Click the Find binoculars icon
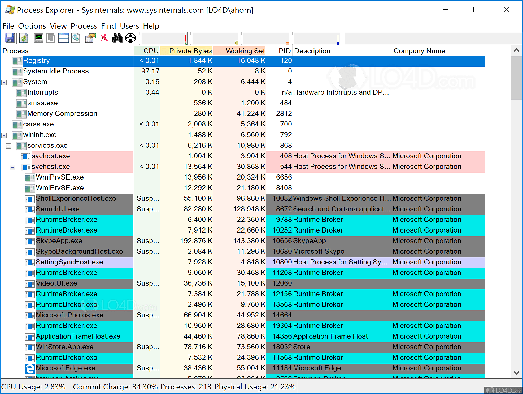This screenshot has height=394, width=523. [x=117, y=38]
